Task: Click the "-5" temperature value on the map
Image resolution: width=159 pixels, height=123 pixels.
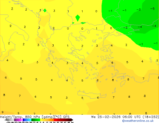Action: 152,9
